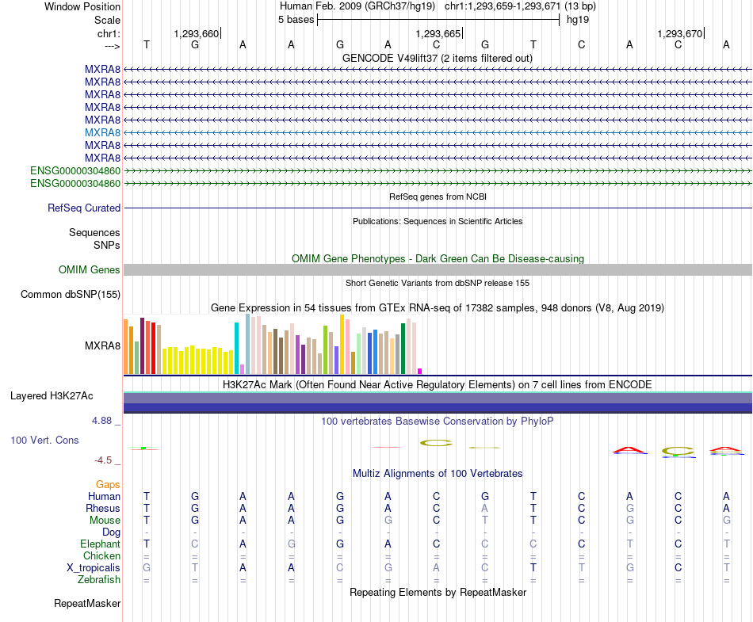Select the dark green bar in GTEx chart

403,349
